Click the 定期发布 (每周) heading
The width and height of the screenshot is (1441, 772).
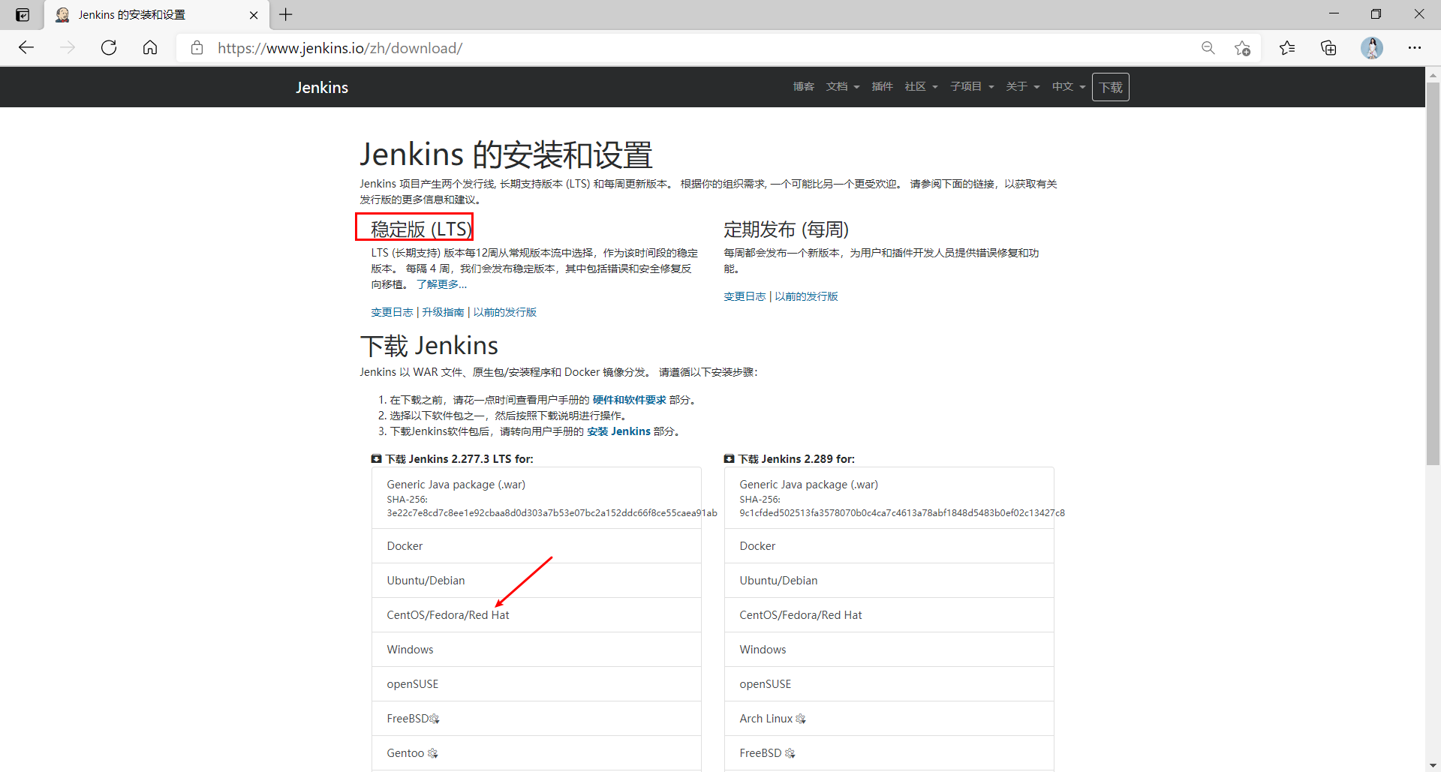[x=786, y=229]
